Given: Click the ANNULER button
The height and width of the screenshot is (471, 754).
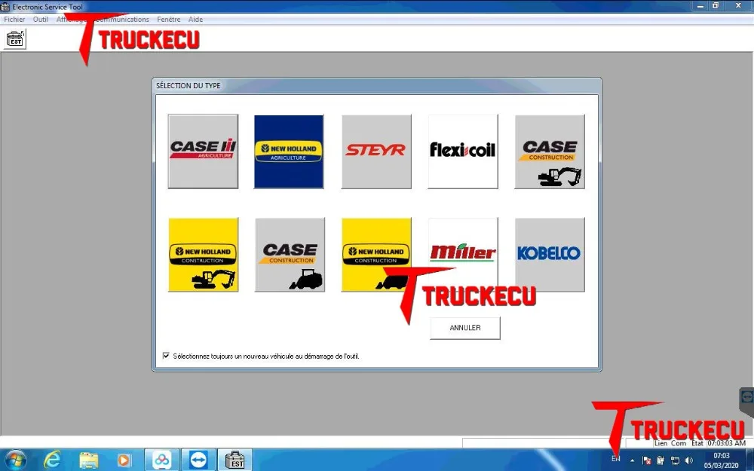Looking at the screenshot, I should coord(465,328).
